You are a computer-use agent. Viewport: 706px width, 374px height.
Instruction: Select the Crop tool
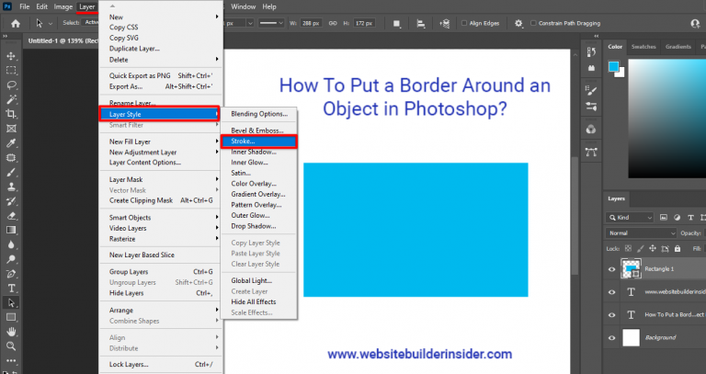click(x=11, y=114)
